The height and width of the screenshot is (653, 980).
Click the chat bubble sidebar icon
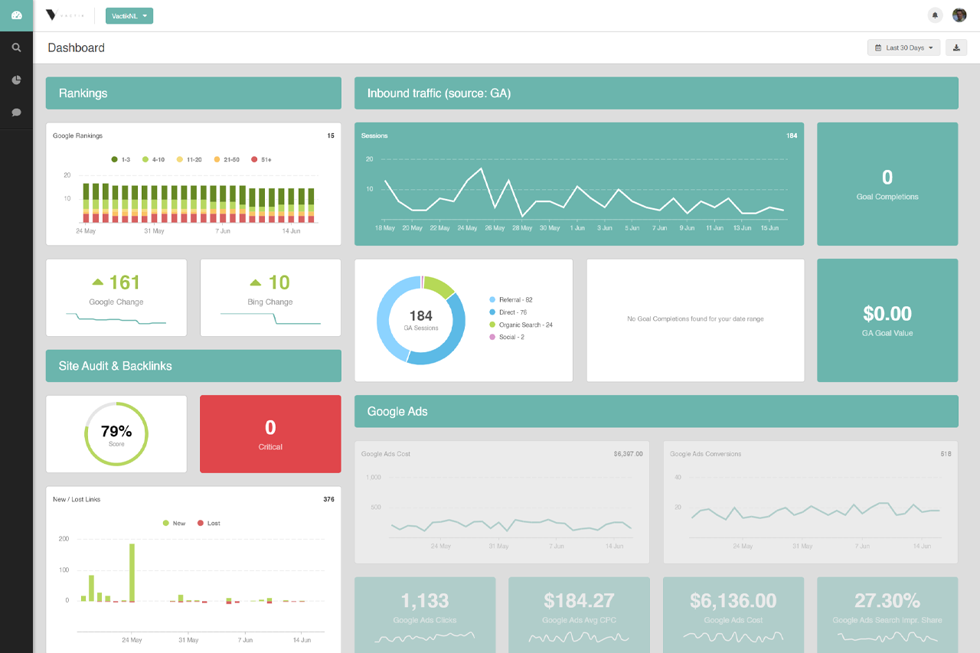(x=16, y=113)
